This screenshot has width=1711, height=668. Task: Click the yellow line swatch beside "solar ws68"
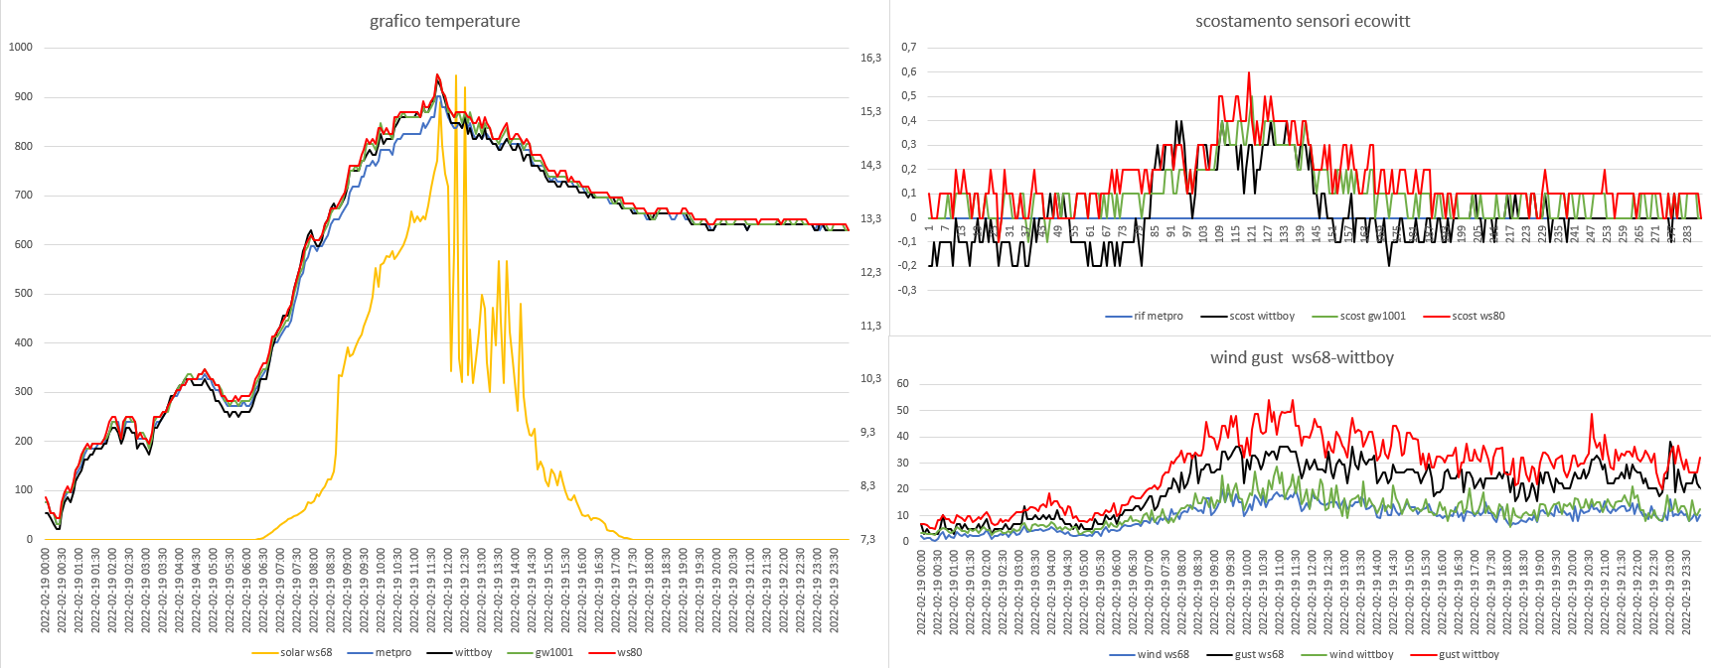click(264, 652)
